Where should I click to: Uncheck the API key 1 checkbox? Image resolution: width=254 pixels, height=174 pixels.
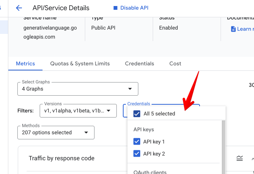point(137,142)
